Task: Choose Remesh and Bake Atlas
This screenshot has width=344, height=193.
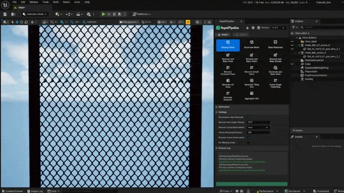Action: [228, 58]
